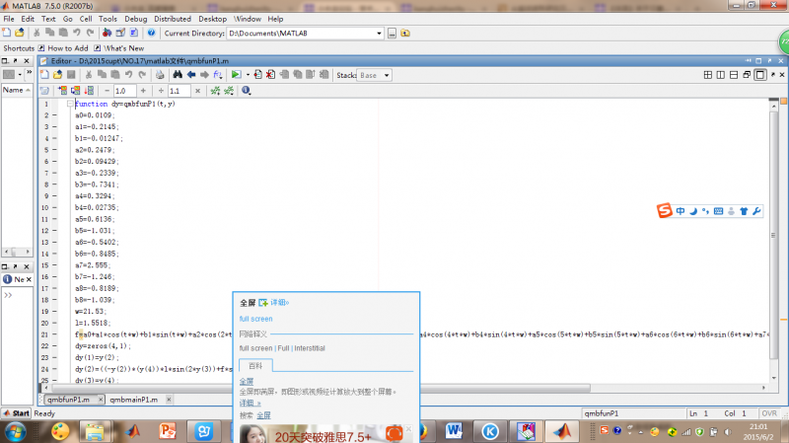Split editor left/right tile icon
This screenshot has width=789, height=443.
click(721, 75)
